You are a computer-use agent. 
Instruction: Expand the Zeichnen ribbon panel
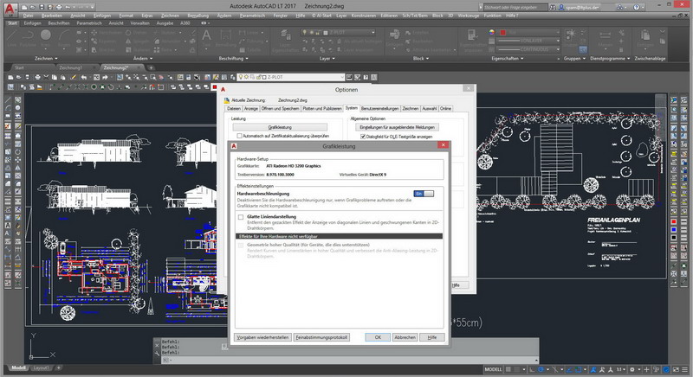[47, 58]
